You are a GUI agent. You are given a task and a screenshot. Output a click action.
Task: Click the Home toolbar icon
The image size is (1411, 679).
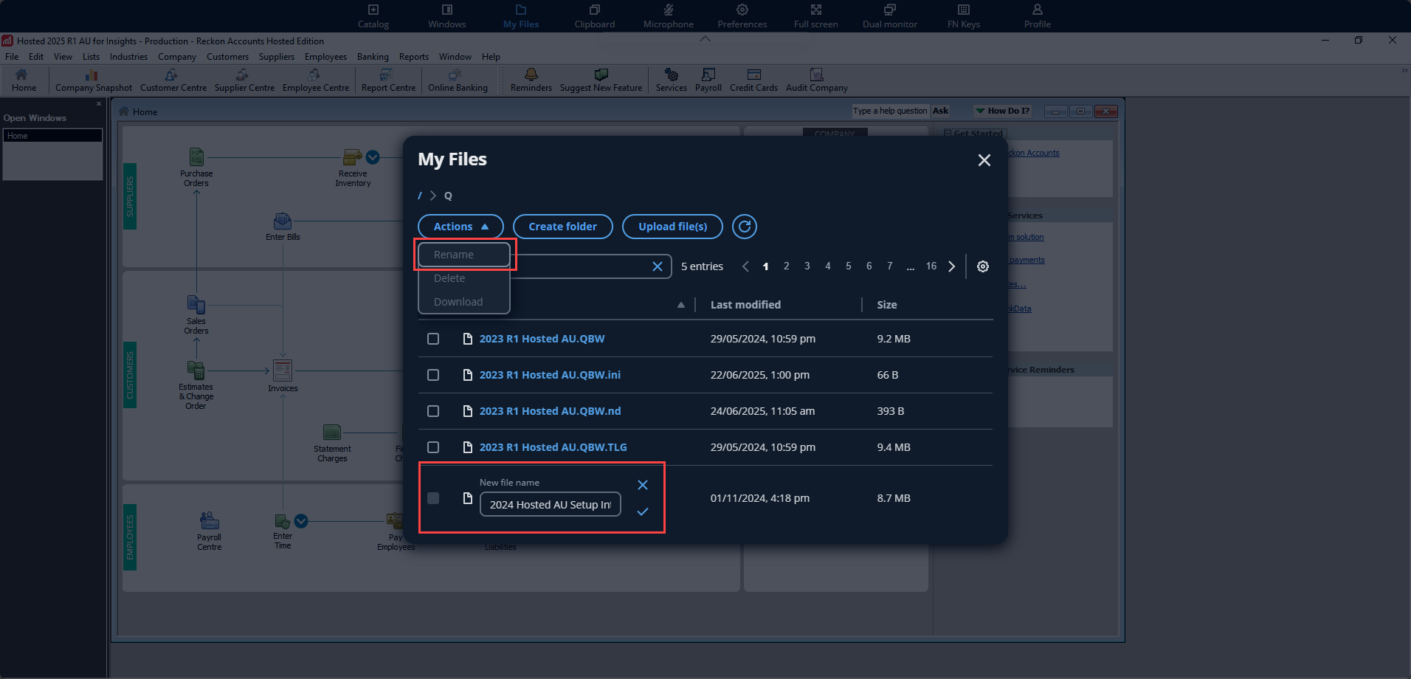coord(24,80)
